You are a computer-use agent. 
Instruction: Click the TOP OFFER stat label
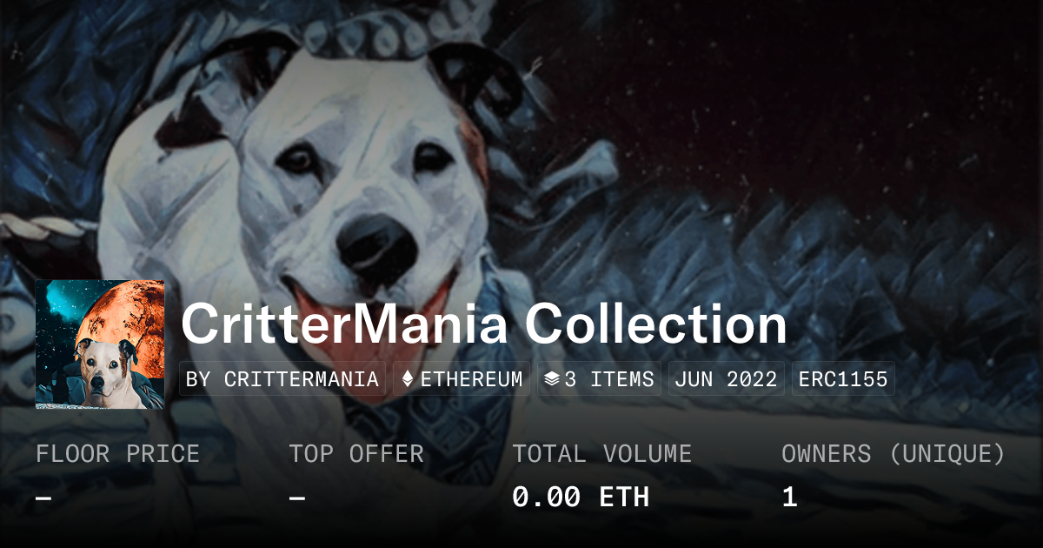click(x=356, y=454)
